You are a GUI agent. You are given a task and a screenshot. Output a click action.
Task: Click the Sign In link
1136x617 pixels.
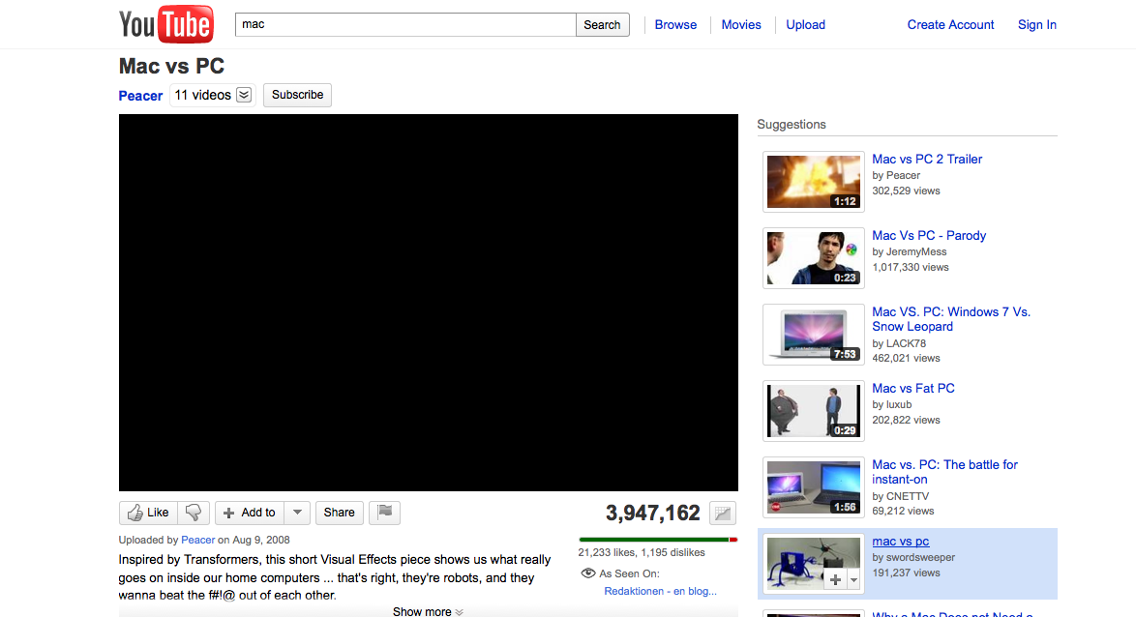[x=1036, y=24]
